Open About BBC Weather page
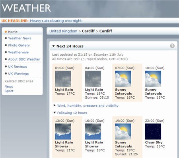 pos(24,59)
